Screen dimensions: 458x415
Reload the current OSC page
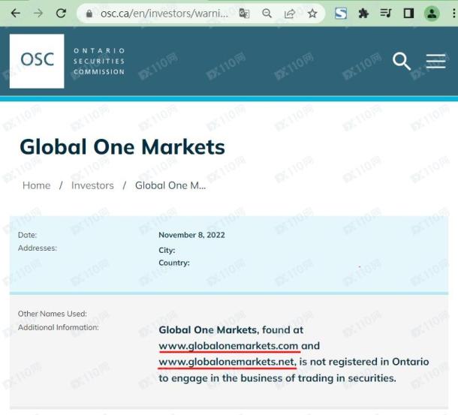(x=61, y=14)
